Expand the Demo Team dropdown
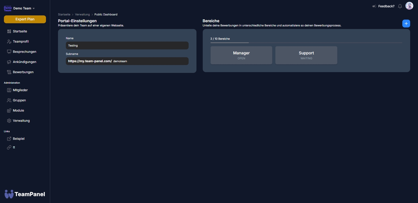This screenshot has height=203, width=418. [33, 8]
